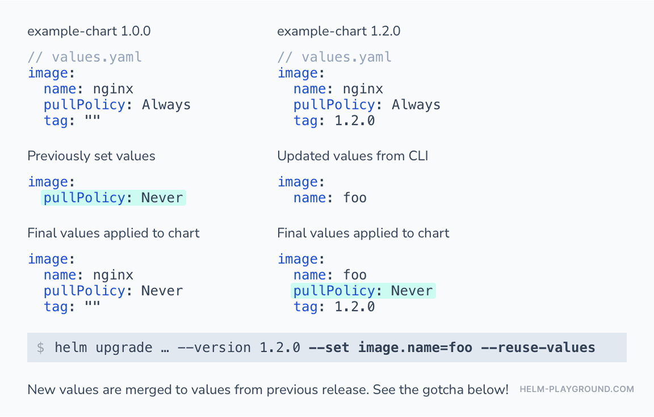Viewport: 654px width, 417px height.
Task: Click the empty tag line in left values.yaml
Action: tap(72, 120)
